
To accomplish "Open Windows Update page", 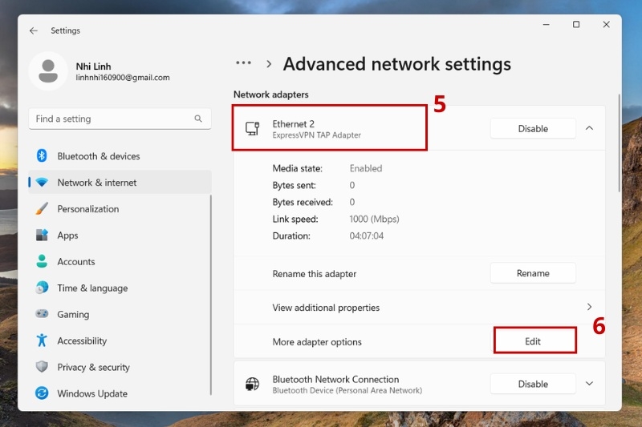I will 120,393.
